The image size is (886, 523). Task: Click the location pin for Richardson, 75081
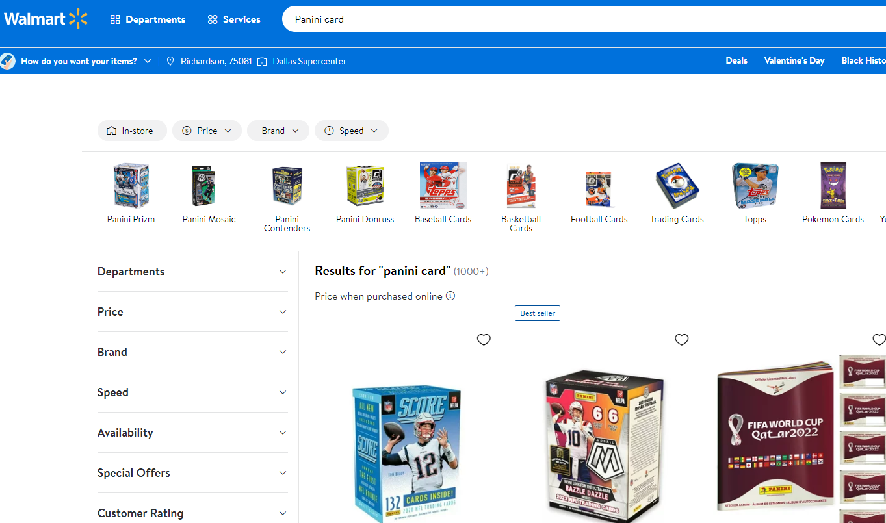pos(170,61)
